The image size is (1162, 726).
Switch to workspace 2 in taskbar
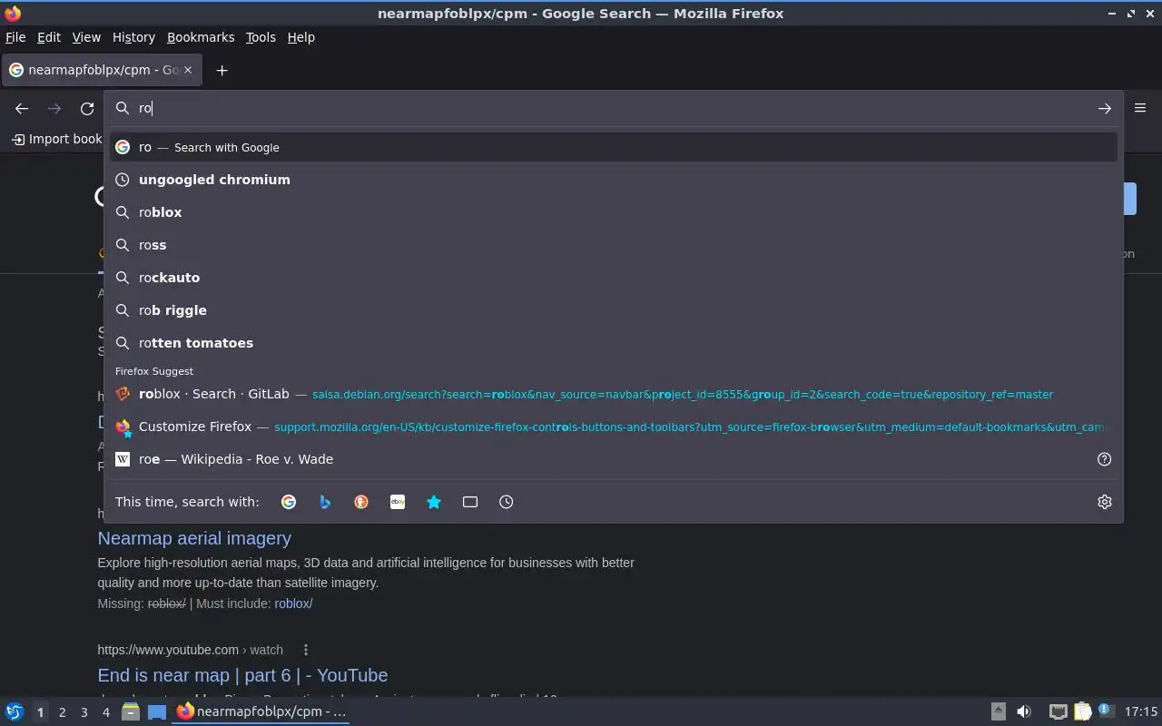tap(62, 712)
